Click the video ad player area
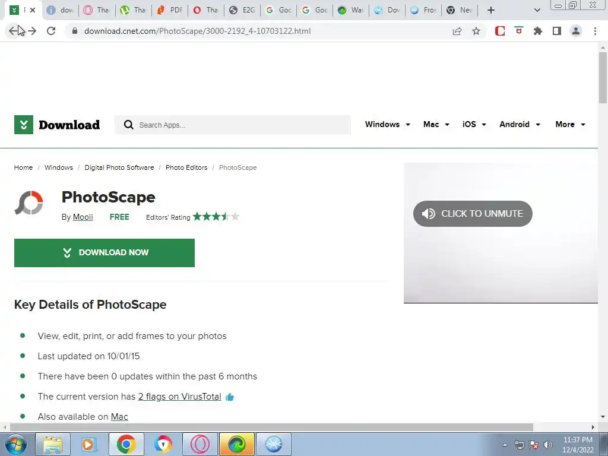The image size is (608, 456). (x=501, y=233)
